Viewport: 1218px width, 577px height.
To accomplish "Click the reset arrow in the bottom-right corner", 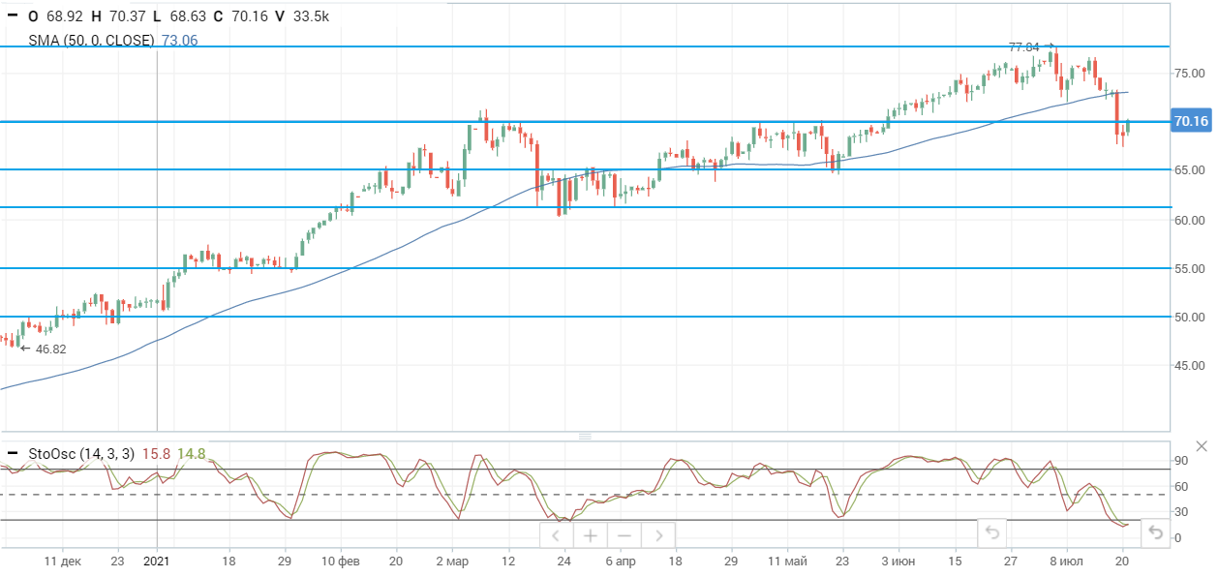I will [x=1155, y=531].
